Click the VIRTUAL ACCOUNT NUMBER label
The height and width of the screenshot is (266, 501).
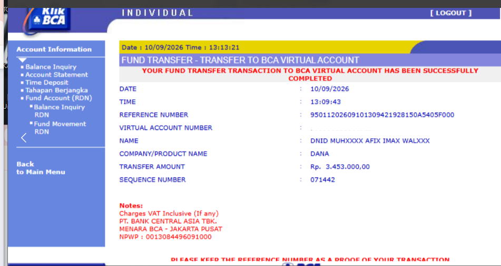tap(165, 128)
